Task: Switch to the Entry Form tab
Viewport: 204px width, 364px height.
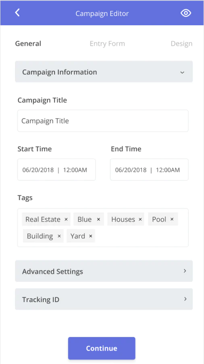Action: [107, 44]
